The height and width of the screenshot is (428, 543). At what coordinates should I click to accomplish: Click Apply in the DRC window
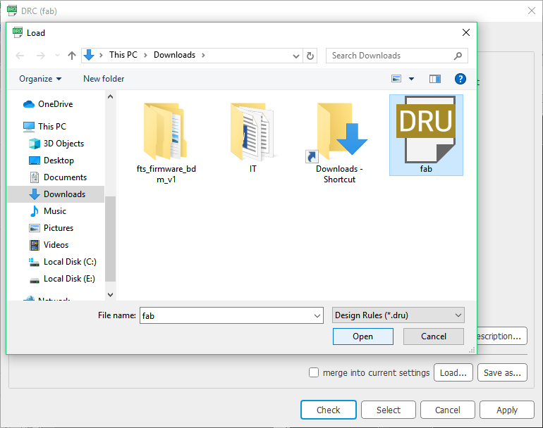507,410
